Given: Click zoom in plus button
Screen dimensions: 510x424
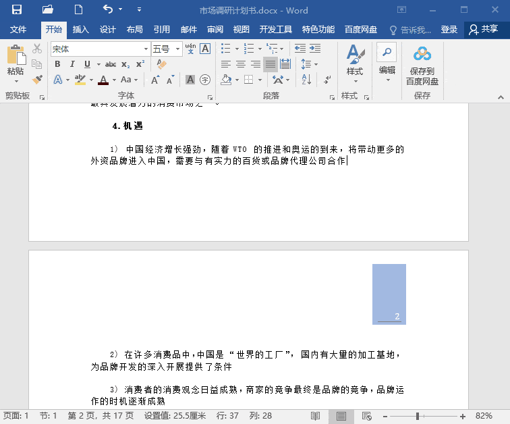Looking at the screenshot, I should (x=463, y=416).
